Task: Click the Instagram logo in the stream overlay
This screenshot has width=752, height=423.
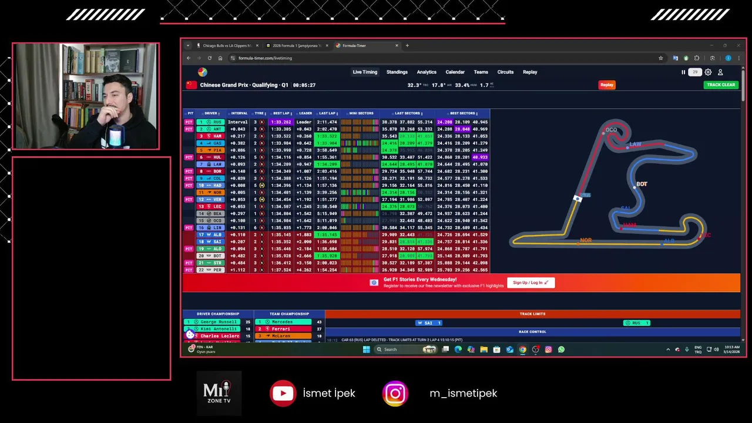Action: (395, 394)
